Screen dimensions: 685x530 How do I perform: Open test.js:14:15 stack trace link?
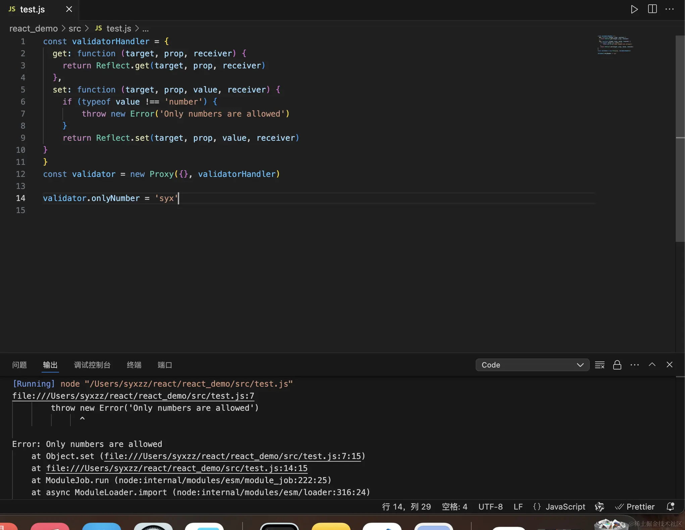176,468
